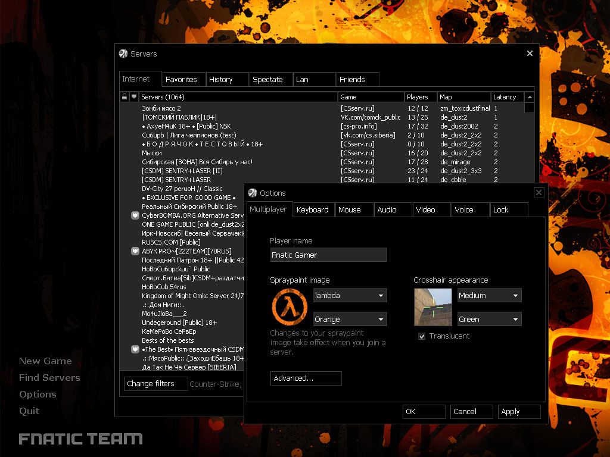Switch to the Spectate tab in Servers
This screenshot has height=457, width=610.
point(271,79)
